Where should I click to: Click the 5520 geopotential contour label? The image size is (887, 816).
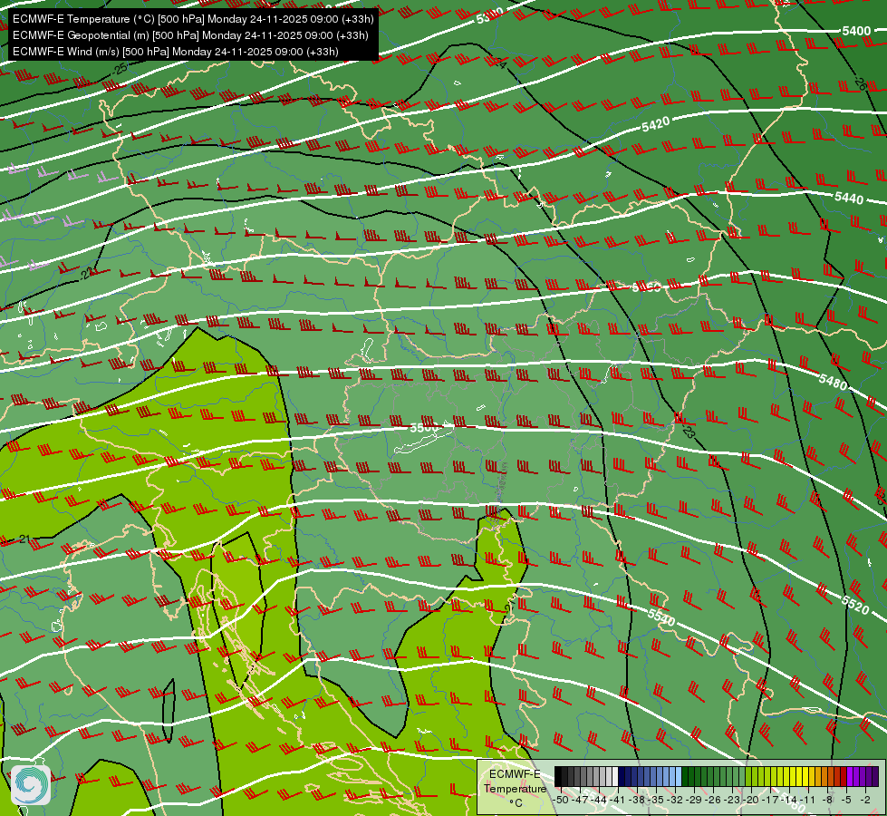pyautogui.click(x=854, y=604)
